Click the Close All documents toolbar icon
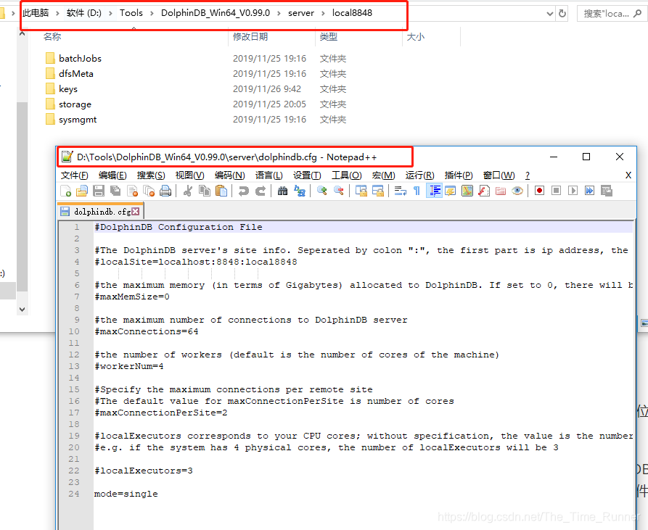The width and height of the screenshot is (648, 530). [x=149, y=191]
